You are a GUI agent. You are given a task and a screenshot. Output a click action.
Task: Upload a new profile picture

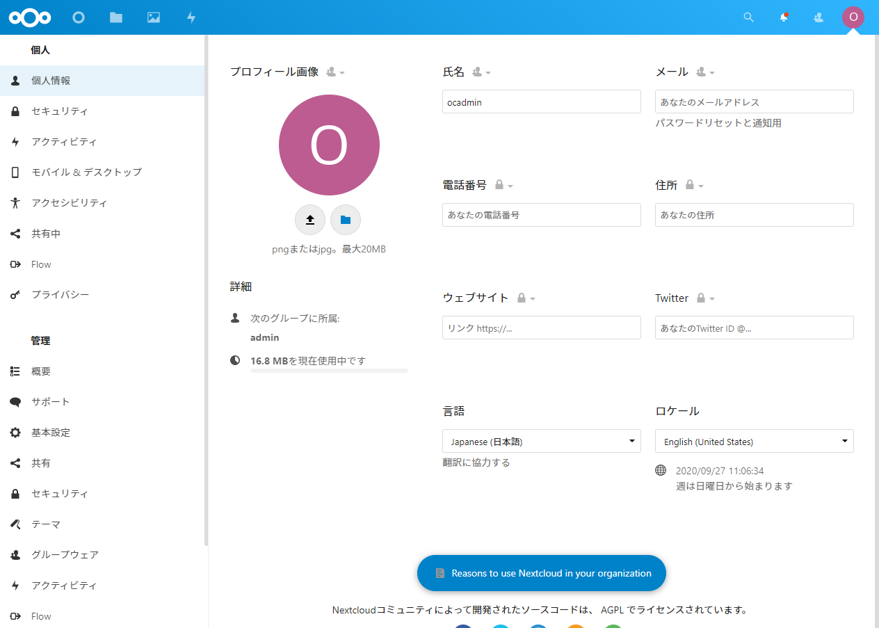point(310,220)
